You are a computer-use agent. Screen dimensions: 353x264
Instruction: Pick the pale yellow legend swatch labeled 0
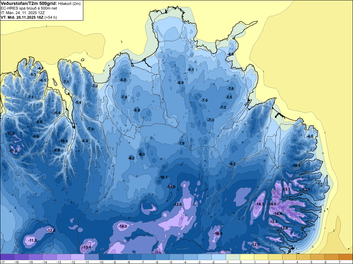pos(247,257)
